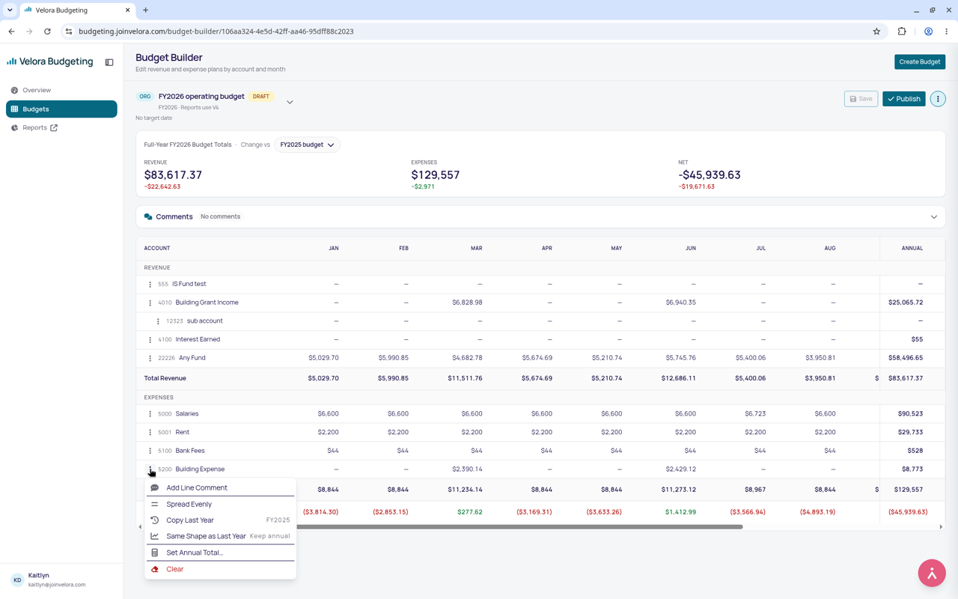Open the floating assistant button
Screen dimensions: 958x599
point(932,573)
